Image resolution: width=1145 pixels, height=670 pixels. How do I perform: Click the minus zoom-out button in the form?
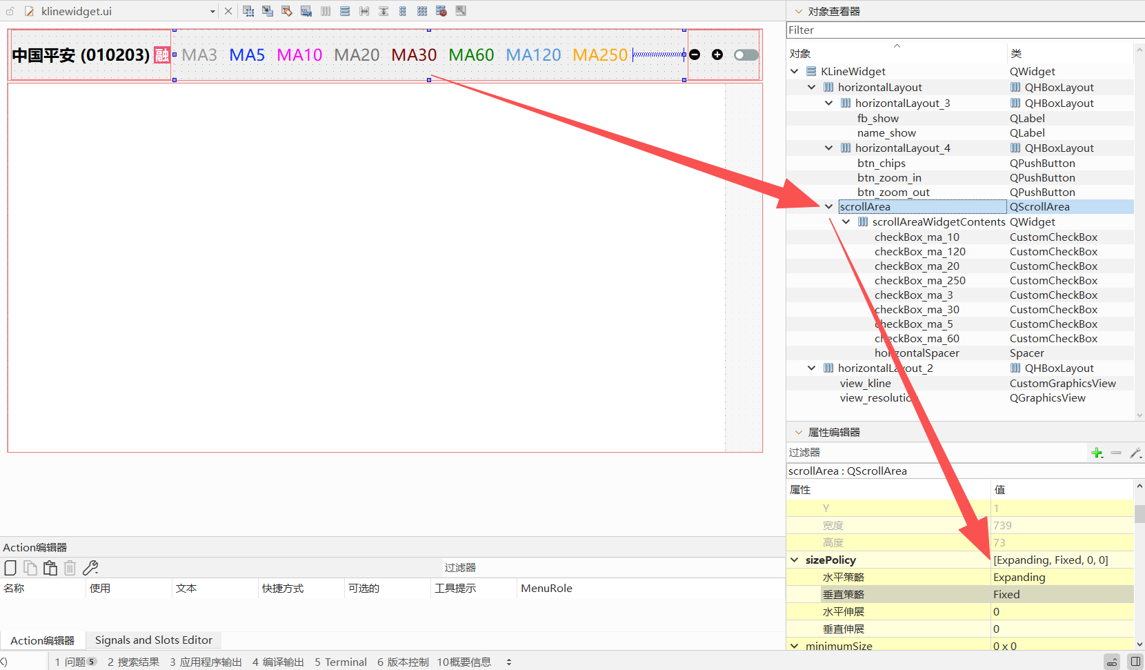(695, 55)
